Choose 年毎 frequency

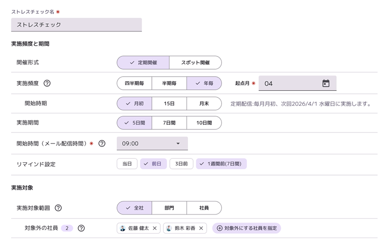[204, 83]
